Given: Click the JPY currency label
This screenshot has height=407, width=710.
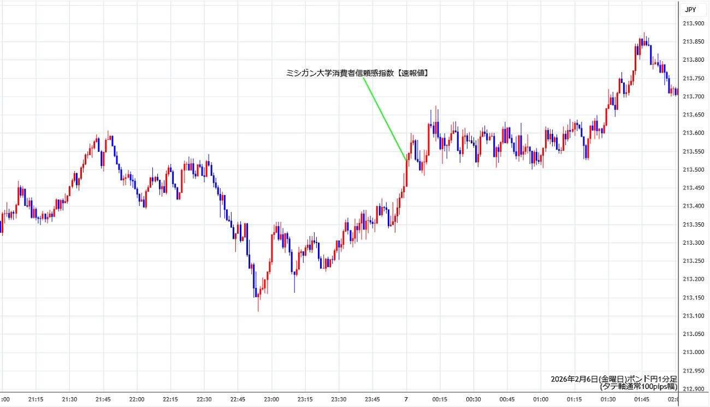Looking at the screenshot, I should click(690, 9).
